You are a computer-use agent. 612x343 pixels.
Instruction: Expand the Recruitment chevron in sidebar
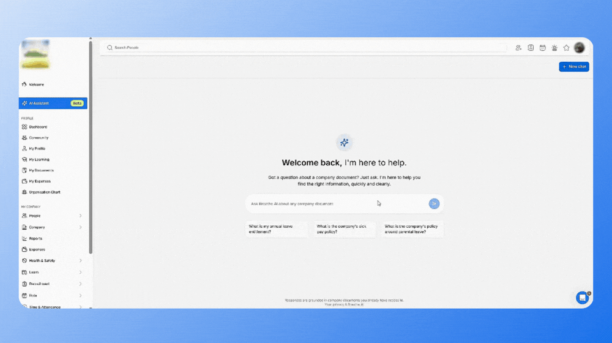(80, 284)
